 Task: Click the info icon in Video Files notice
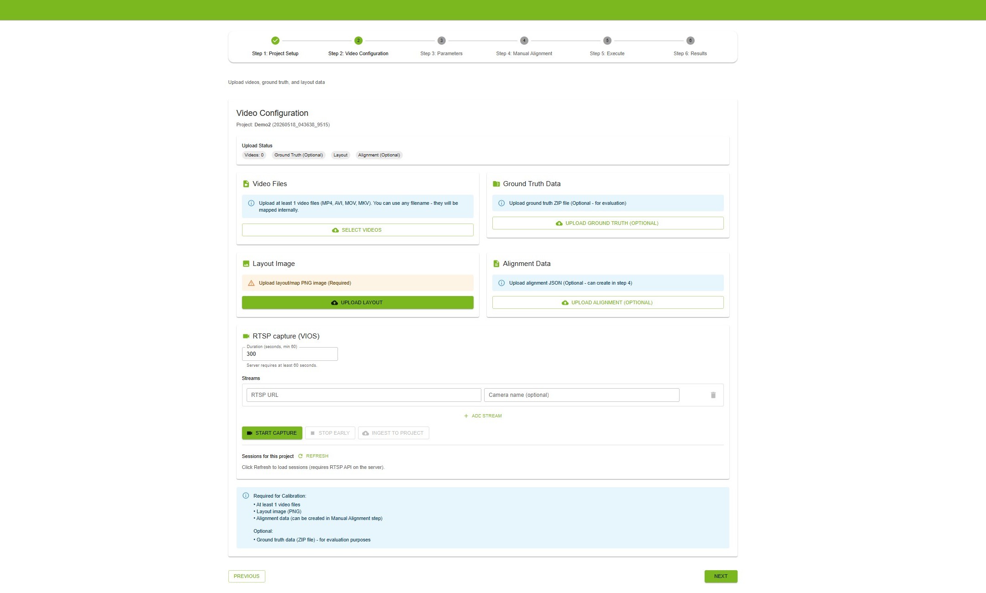tap(251, 203)
